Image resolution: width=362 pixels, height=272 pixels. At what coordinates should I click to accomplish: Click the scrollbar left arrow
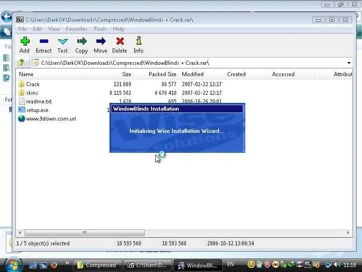tap(20, 233)
